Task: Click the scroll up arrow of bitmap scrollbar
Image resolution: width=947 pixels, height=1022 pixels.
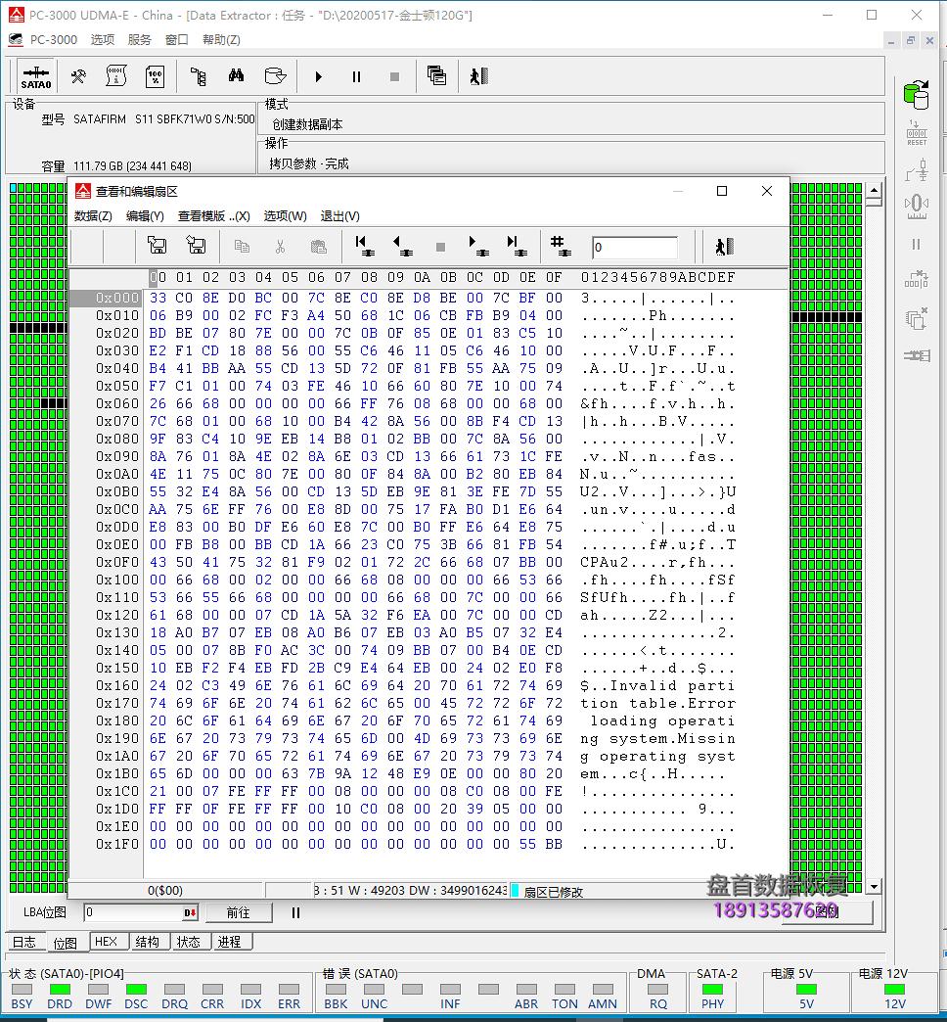Action: click(874, 191)
